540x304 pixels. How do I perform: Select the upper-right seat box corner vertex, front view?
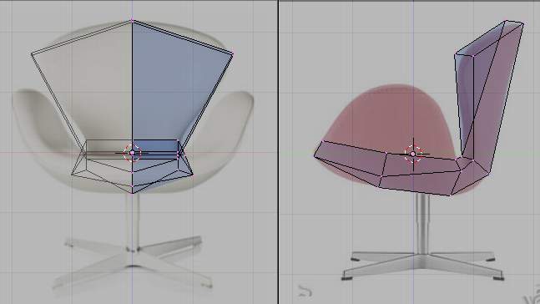[x=178, y=140]
